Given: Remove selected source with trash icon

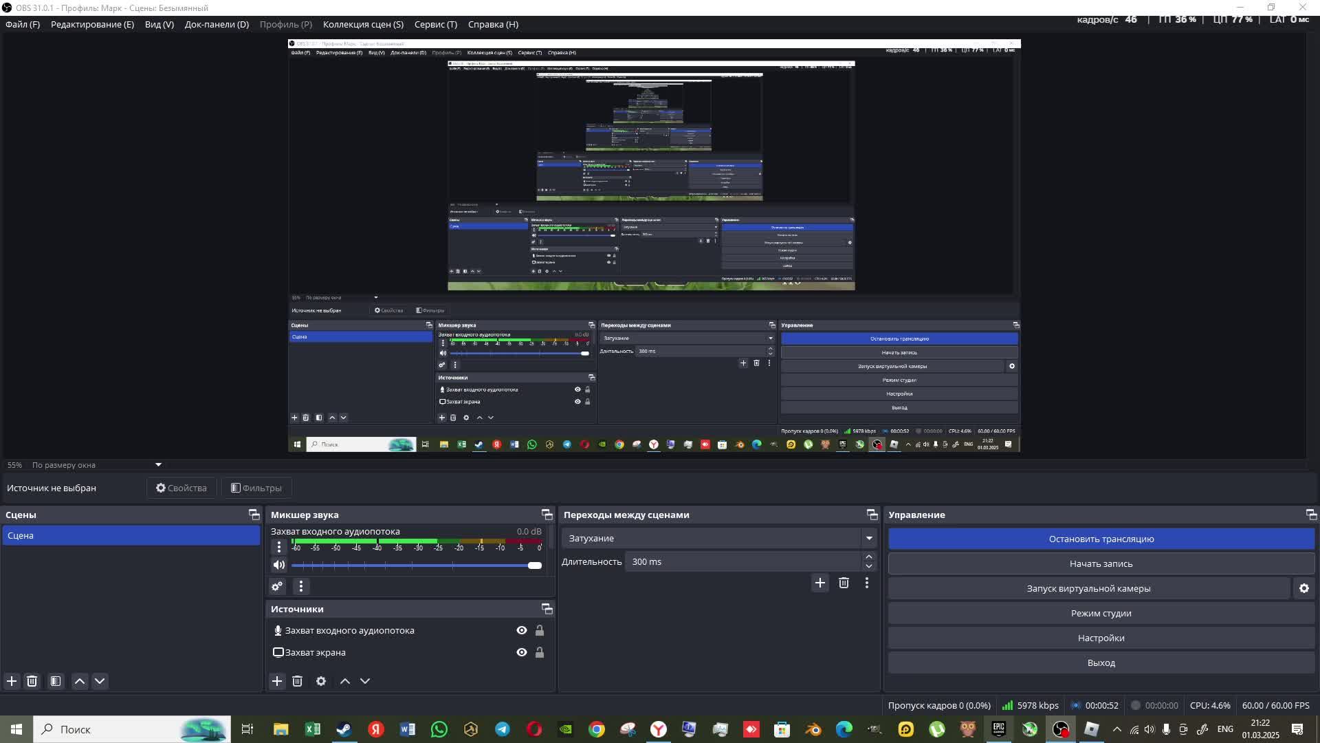Looking at the screenshot, I should point(297,681).
